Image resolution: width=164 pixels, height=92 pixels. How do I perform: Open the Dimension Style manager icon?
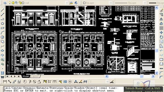coord(112,82)
